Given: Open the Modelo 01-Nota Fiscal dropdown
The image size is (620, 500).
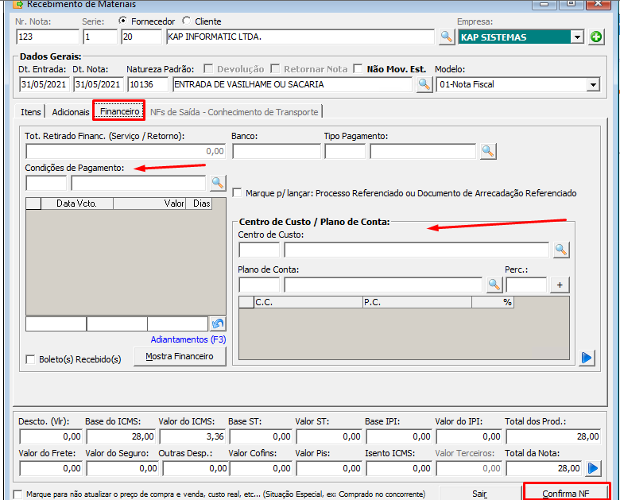Looking at the screenshot, I should [x=593, y=84].
